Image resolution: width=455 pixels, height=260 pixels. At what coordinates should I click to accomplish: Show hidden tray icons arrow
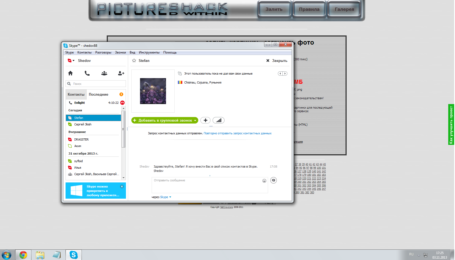tap(419, 255)
